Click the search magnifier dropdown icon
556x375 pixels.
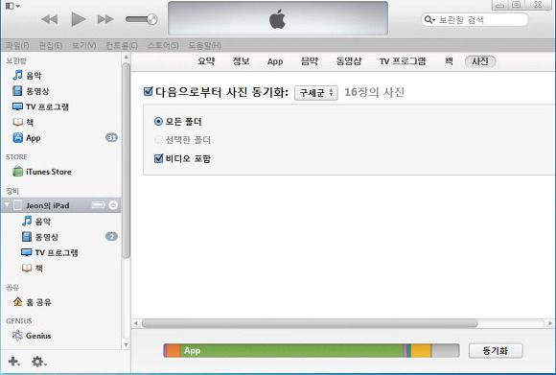[429, 19]
